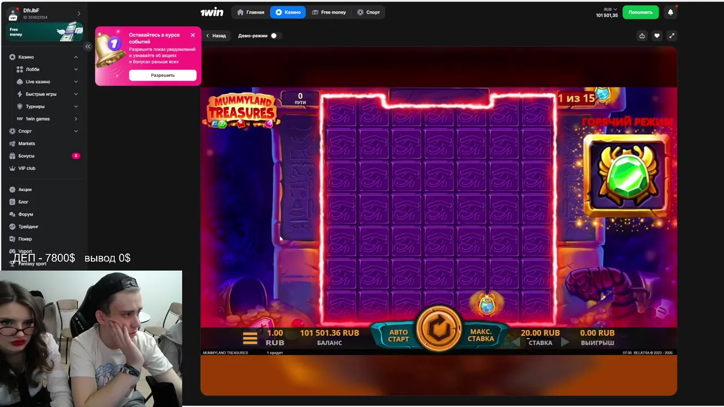
Task: Click the Markets sidebar icon
Action: pos(12,144)
